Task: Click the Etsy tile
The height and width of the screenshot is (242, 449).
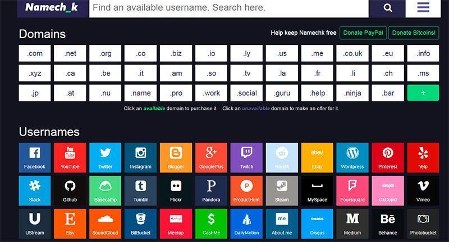Action: (70, 224)
